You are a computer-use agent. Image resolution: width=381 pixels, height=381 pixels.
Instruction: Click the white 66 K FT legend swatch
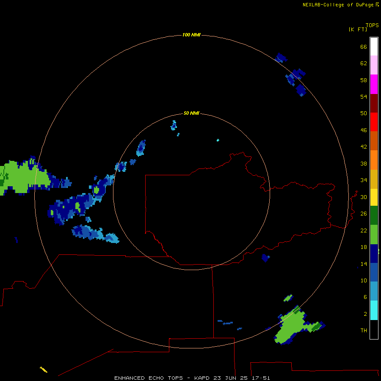pos(374,47)
